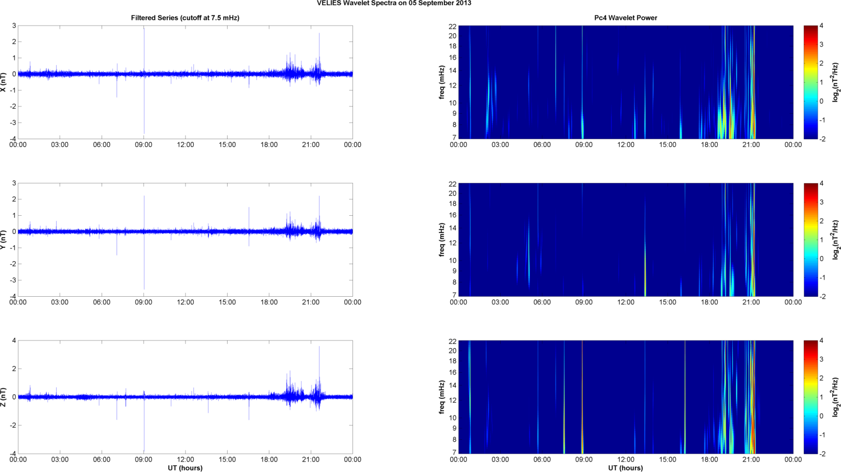Click the Y (nT) axis label

click(x=4, y=240)
